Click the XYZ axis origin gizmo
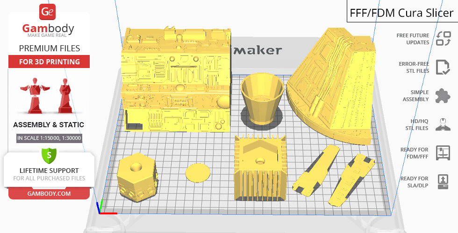This screenshot has width=458, height=233. tap(101, 209)
